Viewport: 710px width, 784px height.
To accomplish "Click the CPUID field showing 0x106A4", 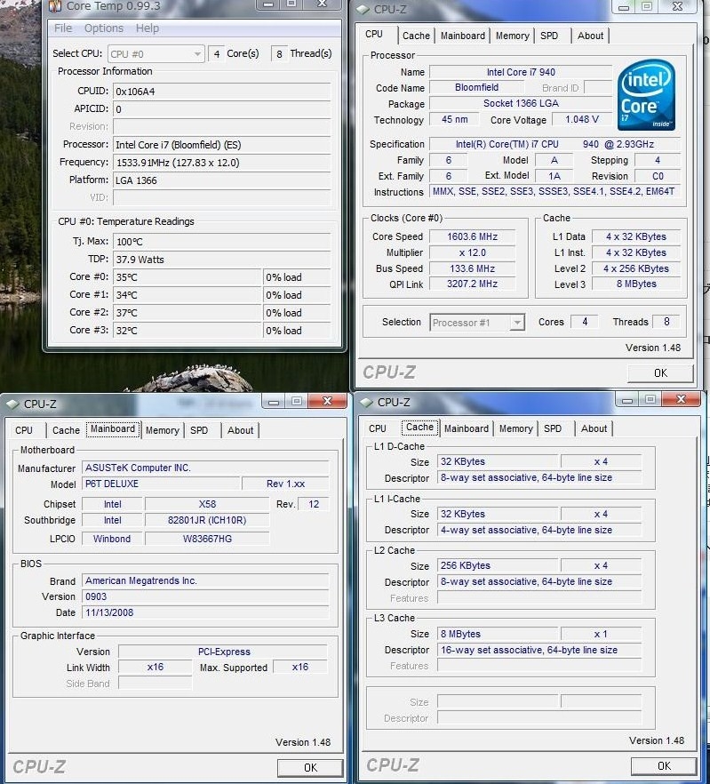I will click(x=222, y=92).
